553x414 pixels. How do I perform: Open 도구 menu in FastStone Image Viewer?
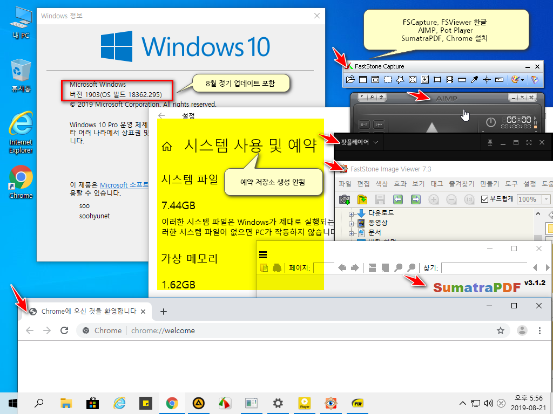coord(511,184)
